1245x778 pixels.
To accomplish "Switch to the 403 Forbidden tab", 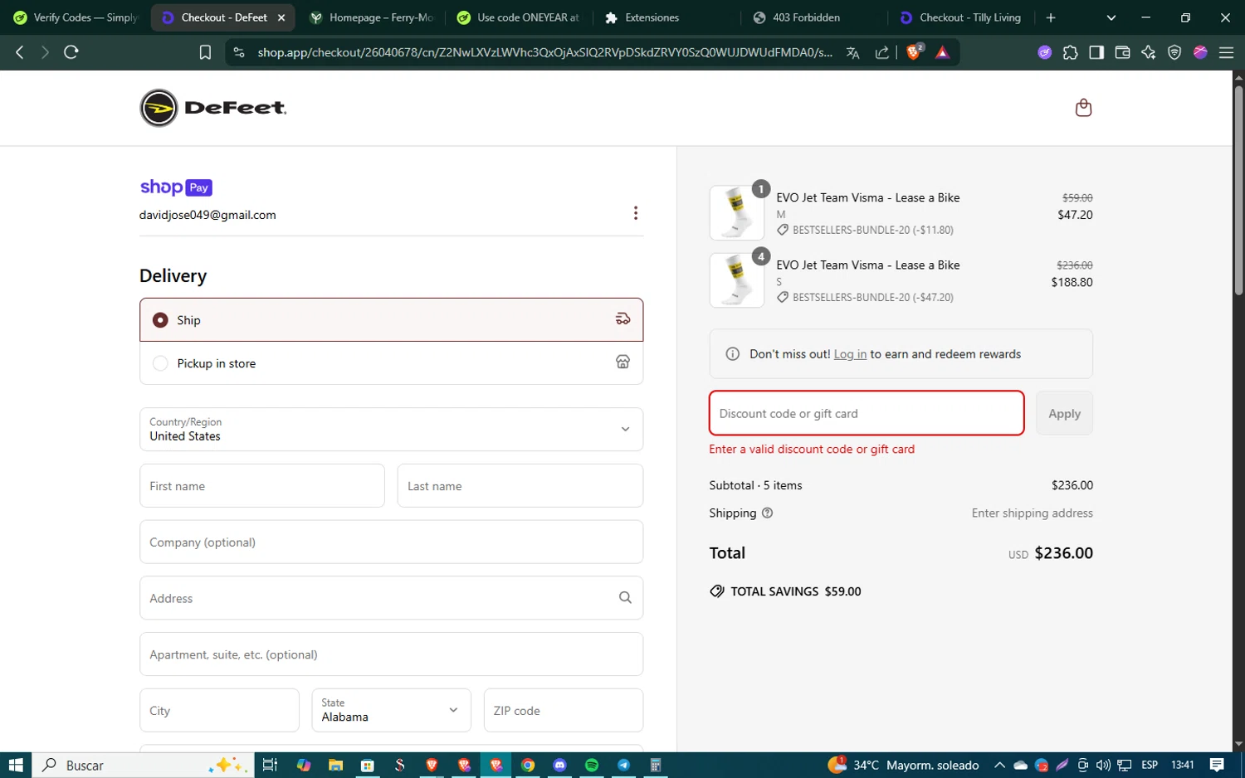I will (x=814, y=17).
